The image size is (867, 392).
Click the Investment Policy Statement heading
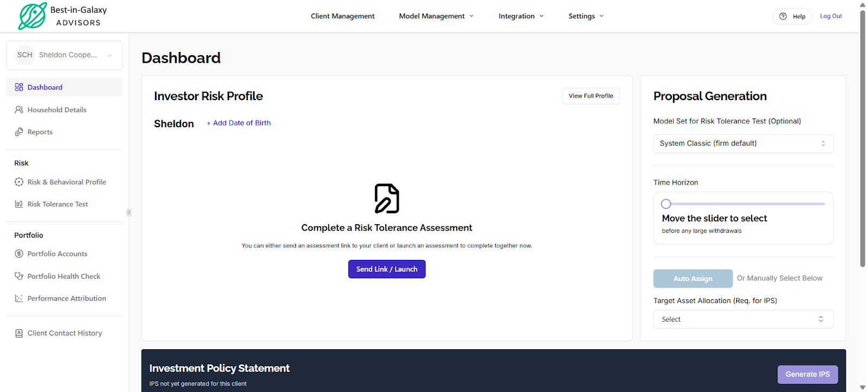(x=219, y=369)
